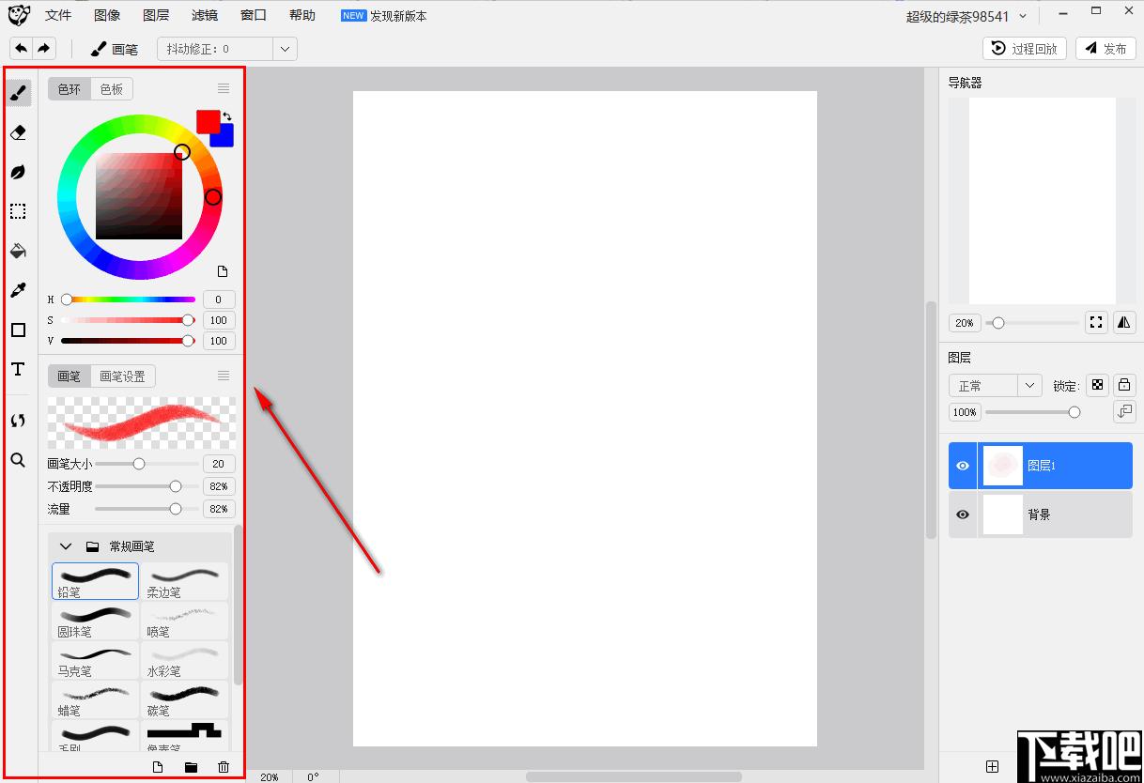This screenshot has width=1144, height=783.
Task: Create new brush with page icon
Action: [x=158, y=767]
